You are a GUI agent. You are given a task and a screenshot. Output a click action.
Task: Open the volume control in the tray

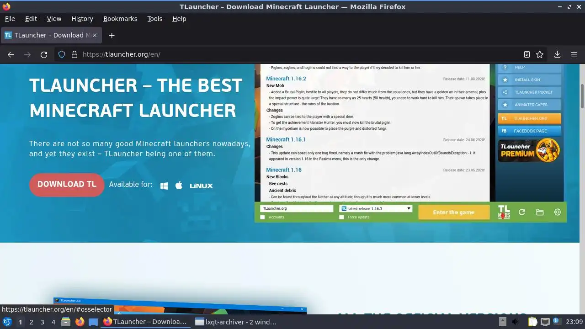point(516,322)
